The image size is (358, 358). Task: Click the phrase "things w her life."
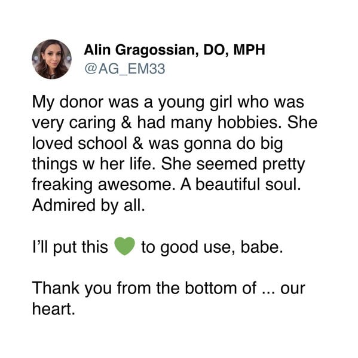(92, 164)
